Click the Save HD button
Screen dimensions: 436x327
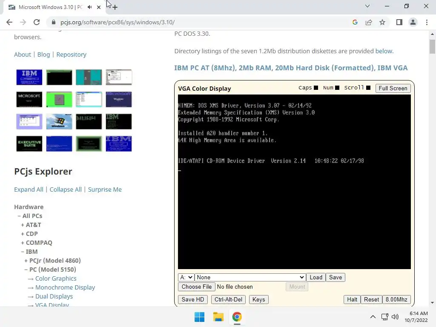click(x=193, y=299)
